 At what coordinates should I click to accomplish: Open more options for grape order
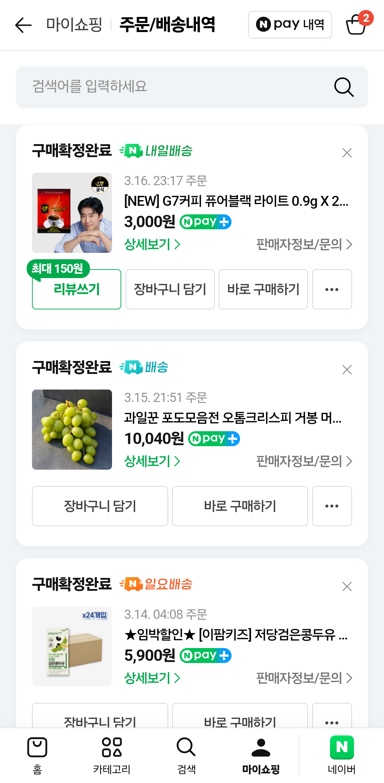pos(332,506)
